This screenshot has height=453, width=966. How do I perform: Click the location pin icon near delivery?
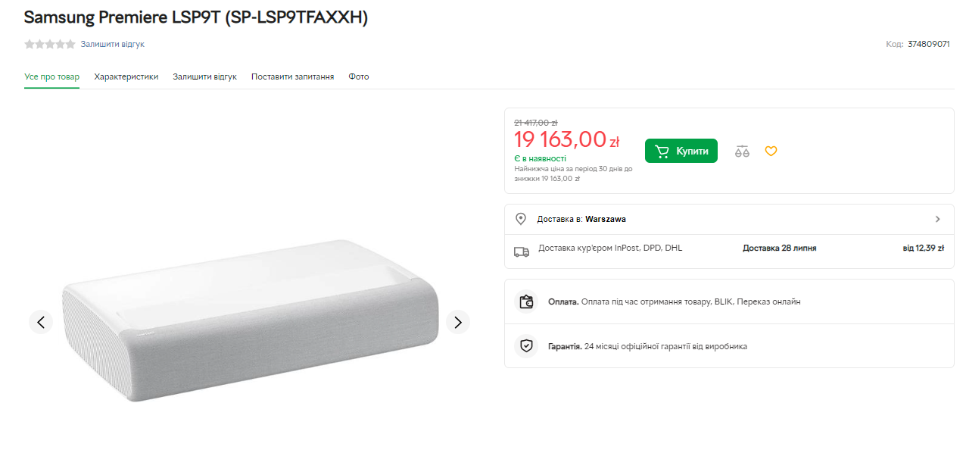(521, 219)
